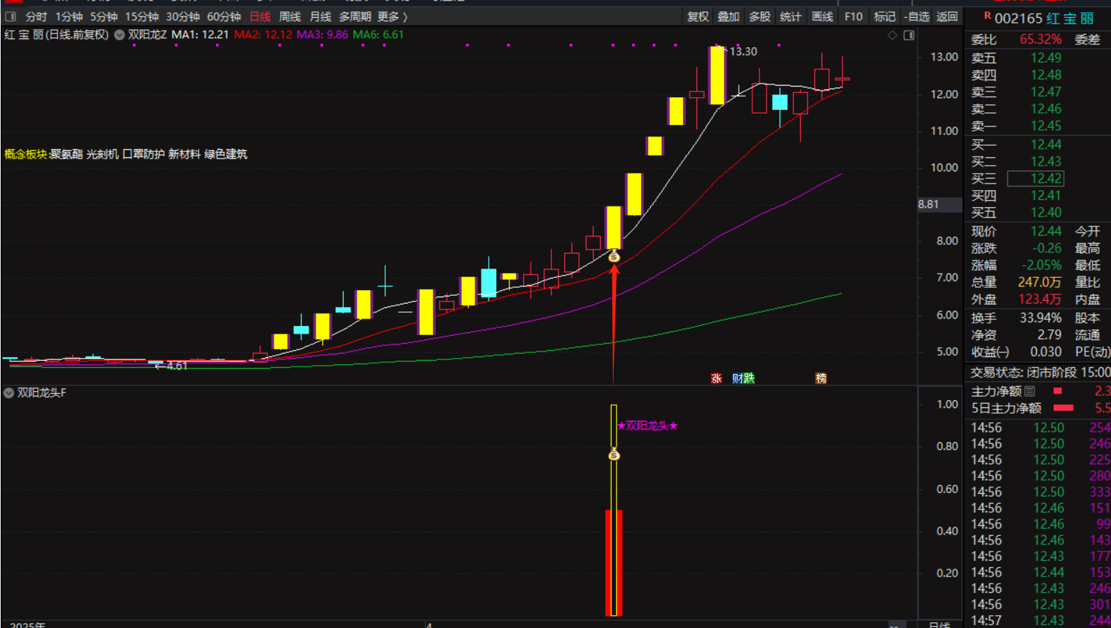The width and height of the screenshot is (1111, 628).
Task: Click the red 涨 event marker icon
Action: [716, 379]
